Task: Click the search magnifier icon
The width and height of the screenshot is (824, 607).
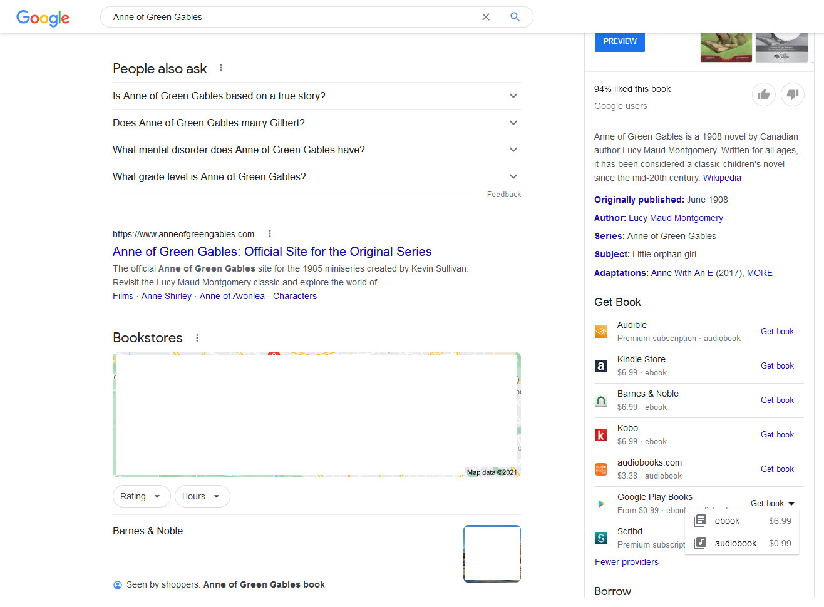Action: [515, 17]
